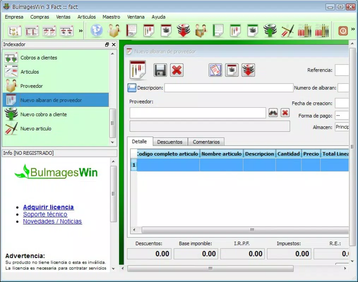Search providers with the binoculars icon
The width and height of the screenshot is (358, 282).
[x=273, y=112]
